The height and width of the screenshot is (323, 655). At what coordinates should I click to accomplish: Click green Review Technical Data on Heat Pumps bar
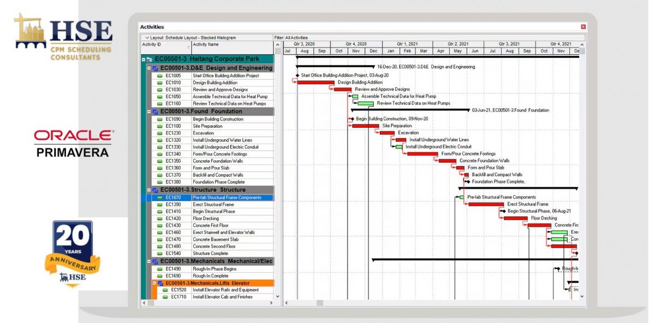tap(366, 103)
